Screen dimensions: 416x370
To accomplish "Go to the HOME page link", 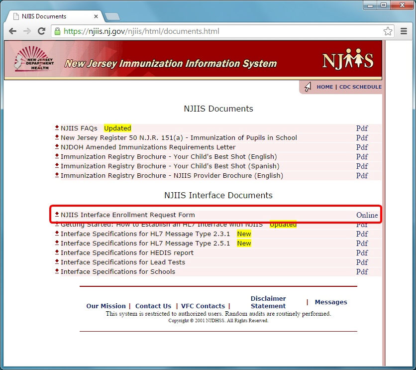I will [x=325, y=87].
